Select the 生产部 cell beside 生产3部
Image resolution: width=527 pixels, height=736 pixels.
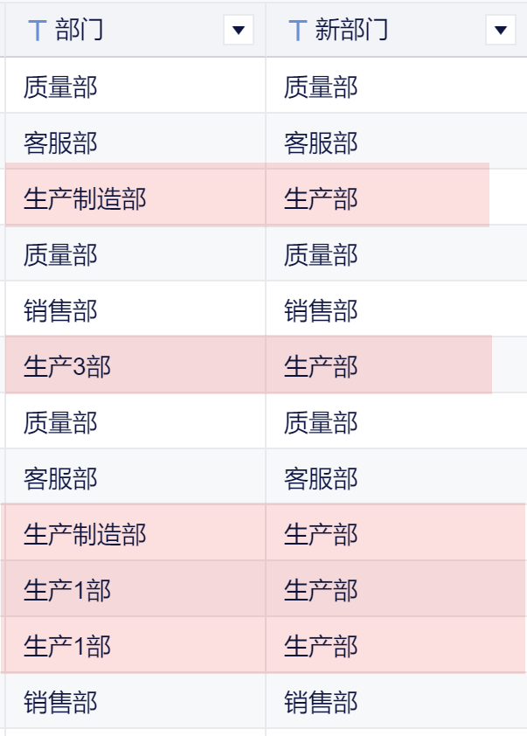tap(321, 366)
